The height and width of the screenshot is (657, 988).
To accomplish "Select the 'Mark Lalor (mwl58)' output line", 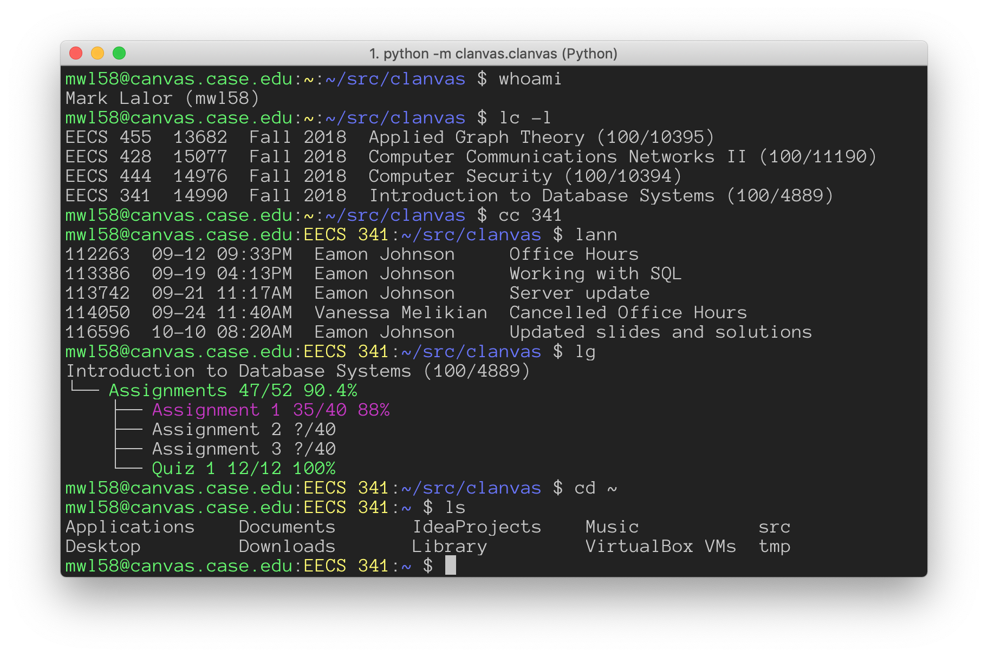I will (162, 98).
